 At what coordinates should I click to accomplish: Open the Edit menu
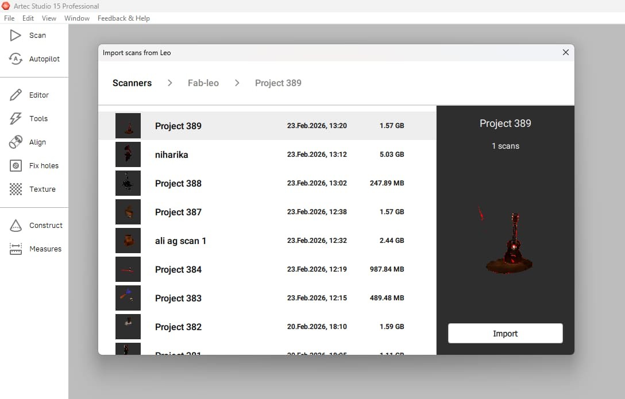click(28, 18)
